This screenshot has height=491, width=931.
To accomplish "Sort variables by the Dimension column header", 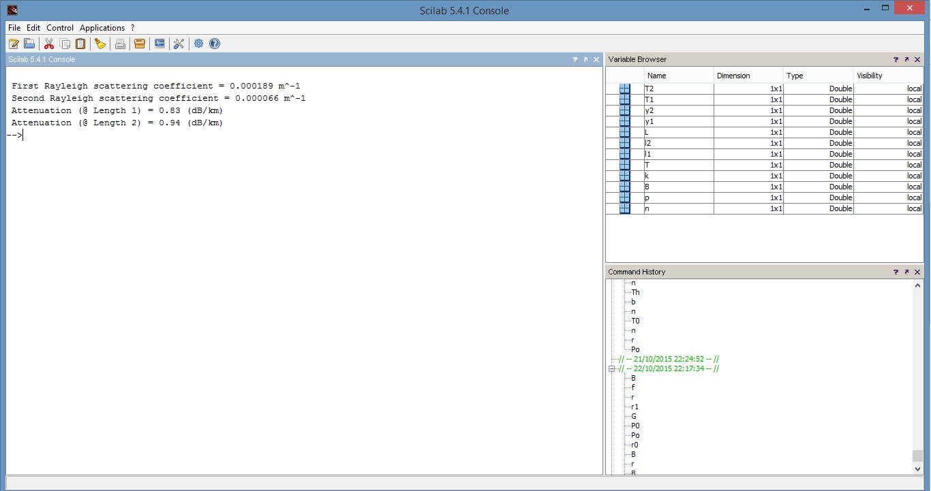I will pos(748,76).
